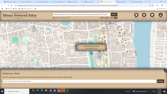The width and height of the screenshot is (167, 94).
Task: Filter pins by Week
Action: [x=102, y=18]
